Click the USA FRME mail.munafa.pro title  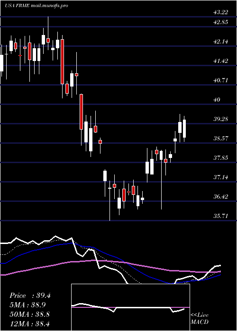coord(36,6)
